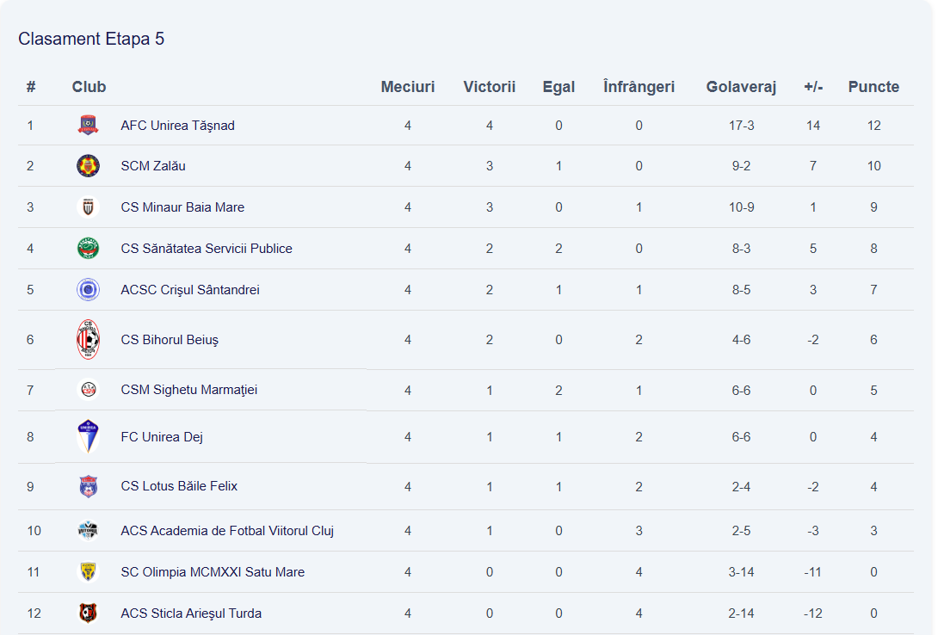Sort by the Golaveraj column header
This screenshot has width=938, height=635.
(741, 87)
